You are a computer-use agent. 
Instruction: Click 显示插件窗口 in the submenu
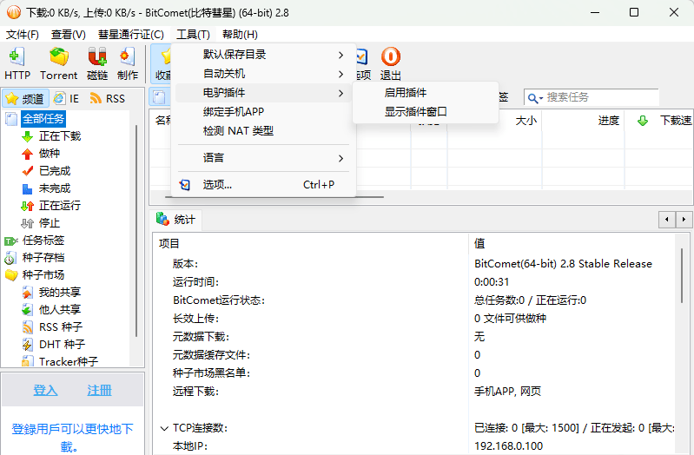coord(426,111)
